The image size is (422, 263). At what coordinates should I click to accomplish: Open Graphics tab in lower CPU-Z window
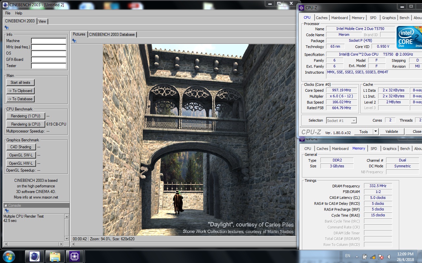coord(389,149)
